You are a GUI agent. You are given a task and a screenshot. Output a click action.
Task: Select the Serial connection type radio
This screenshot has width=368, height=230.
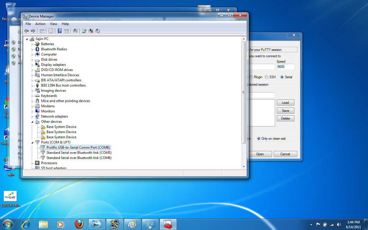pos(282,77)
